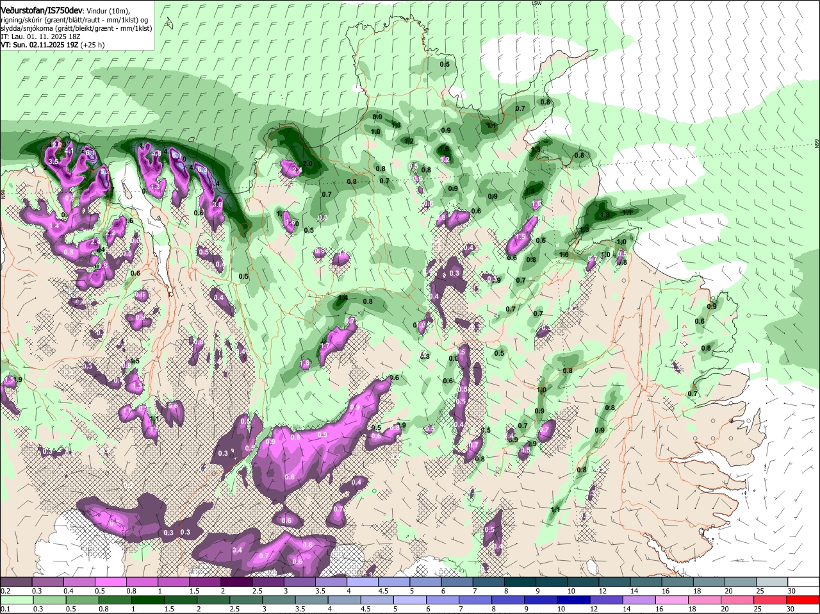Image resolution: width=820 pixels, height=614 pixels.
Task: Pick the palest green 0.1 rain swatch
Action: tap(16, 600)
